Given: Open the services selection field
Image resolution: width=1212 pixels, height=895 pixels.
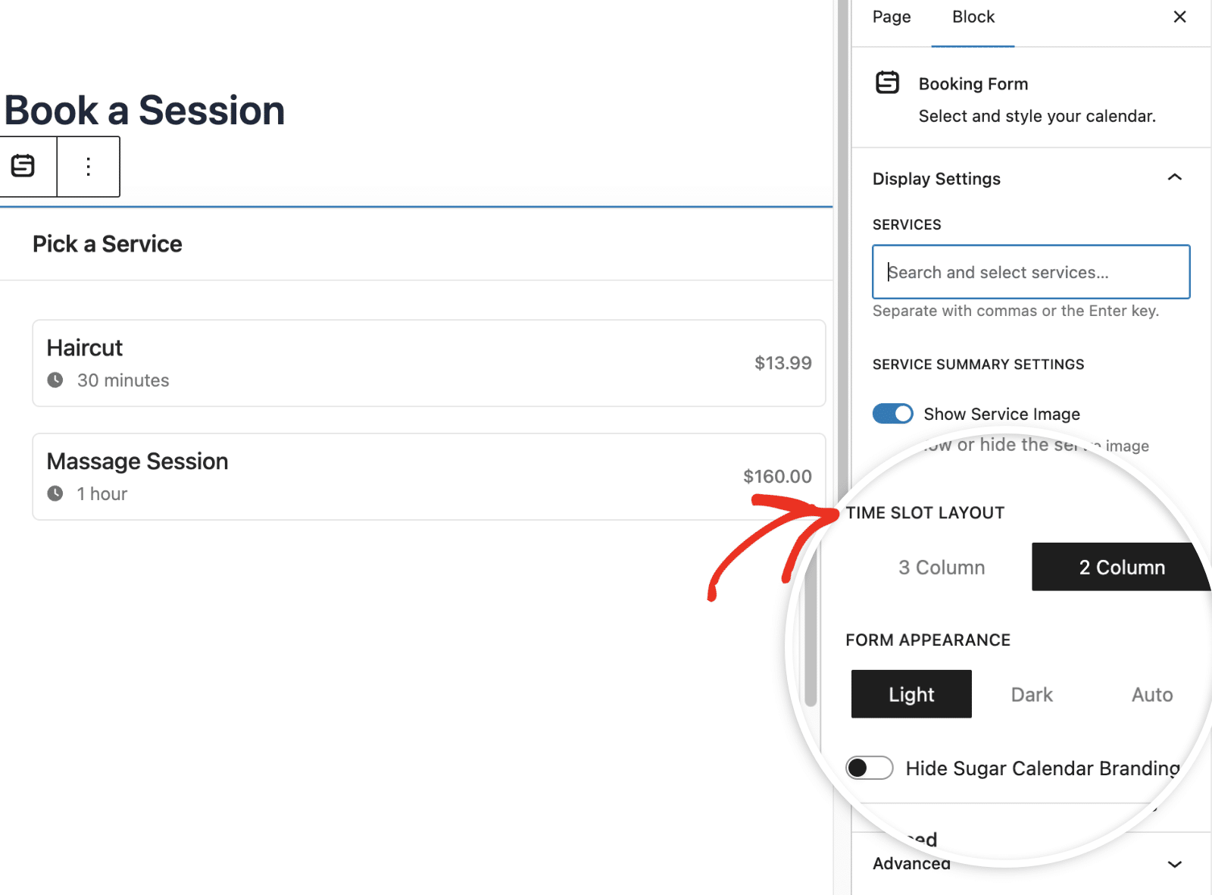Looking at the screenshot, I should 1030,271.
